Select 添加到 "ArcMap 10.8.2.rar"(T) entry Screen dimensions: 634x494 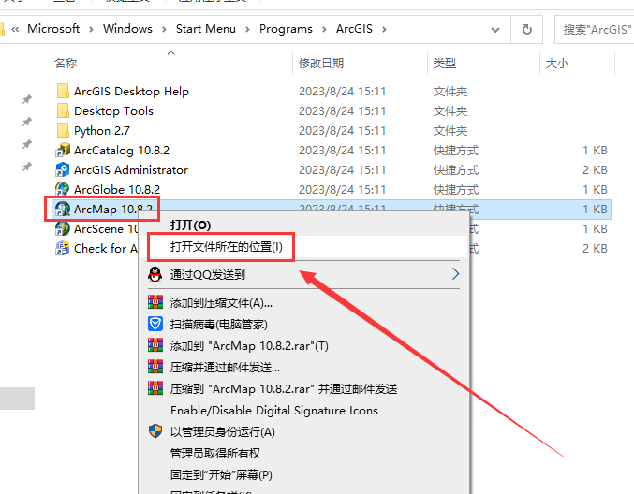(x=249, y=346)
